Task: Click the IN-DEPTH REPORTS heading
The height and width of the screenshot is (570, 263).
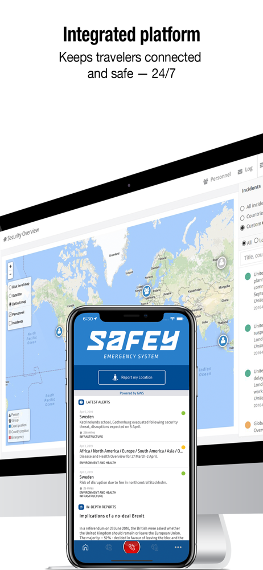Action: (x=101, y=507)
